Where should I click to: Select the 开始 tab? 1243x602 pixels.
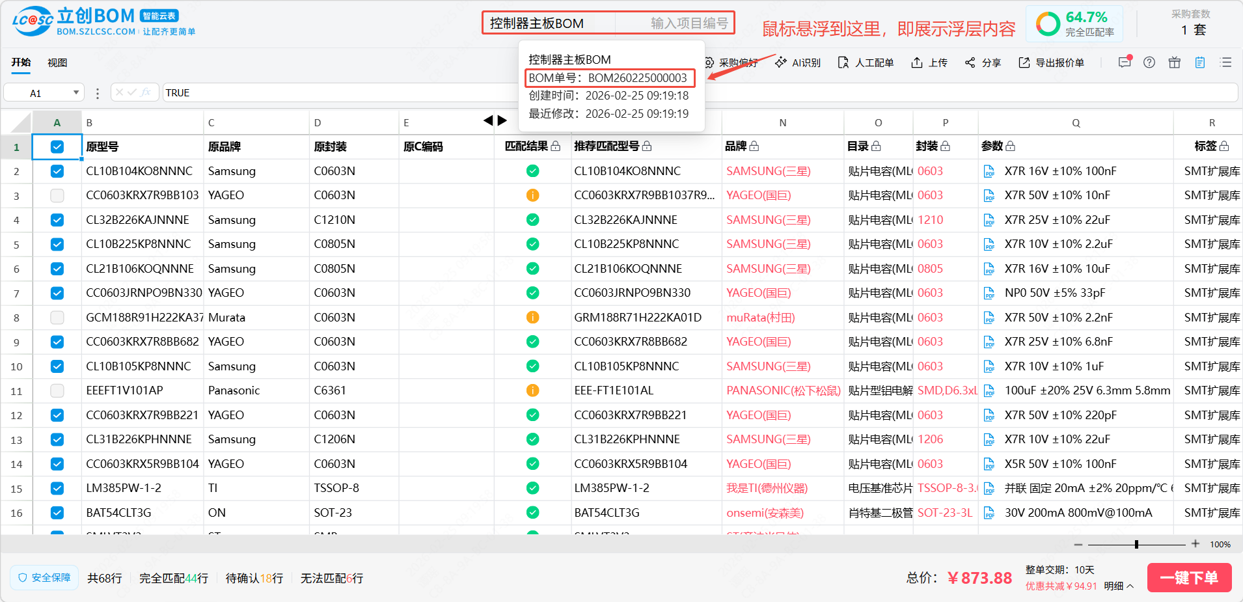tap(21, 62)
